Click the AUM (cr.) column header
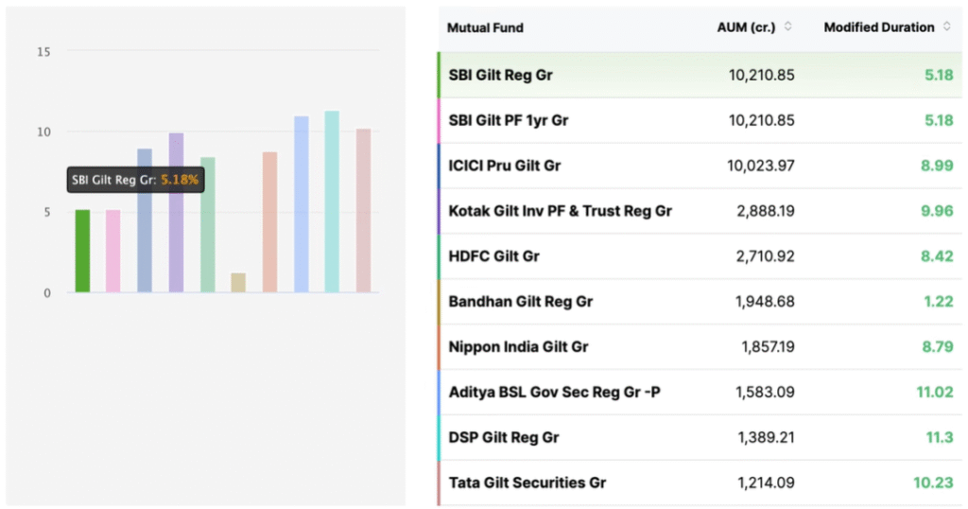This screenshot has height=509, width=968. tap(746, 27)
